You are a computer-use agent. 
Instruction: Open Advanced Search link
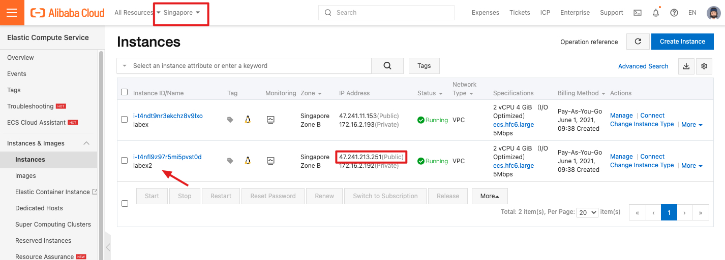tap(643, 66)
